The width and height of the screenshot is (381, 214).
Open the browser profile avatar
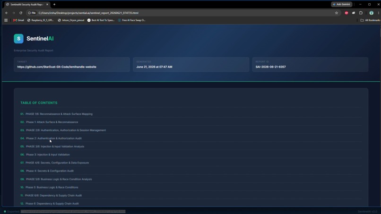tap(371, 13)
